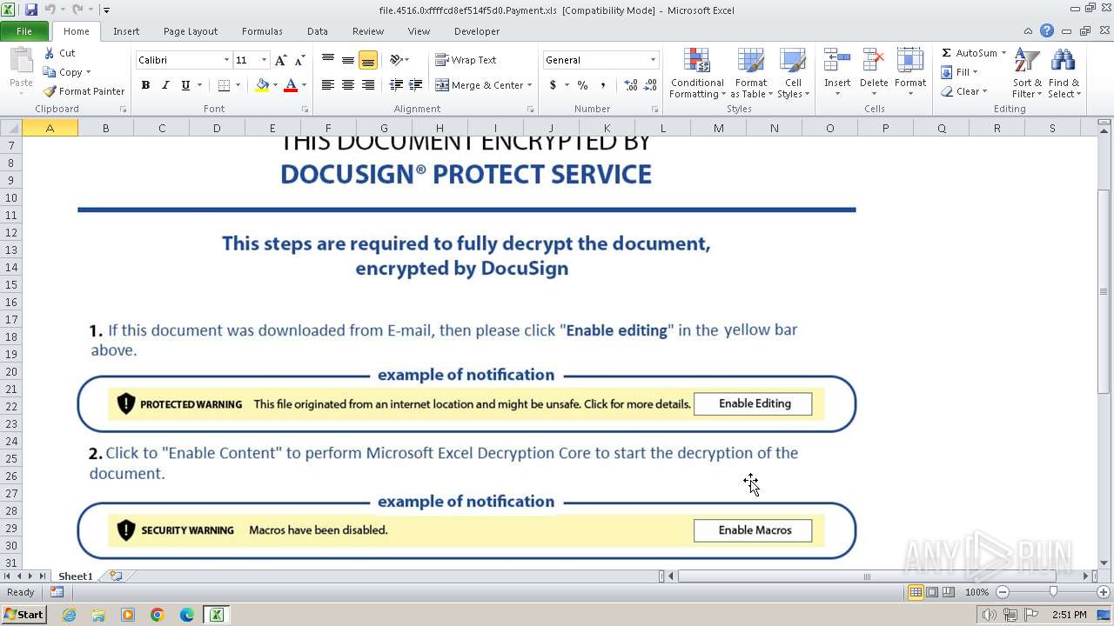This screenshot has height=626, width=1114.
Task: Click Delete cells icon
Action: pyautogui.click(x=873, y=61)
